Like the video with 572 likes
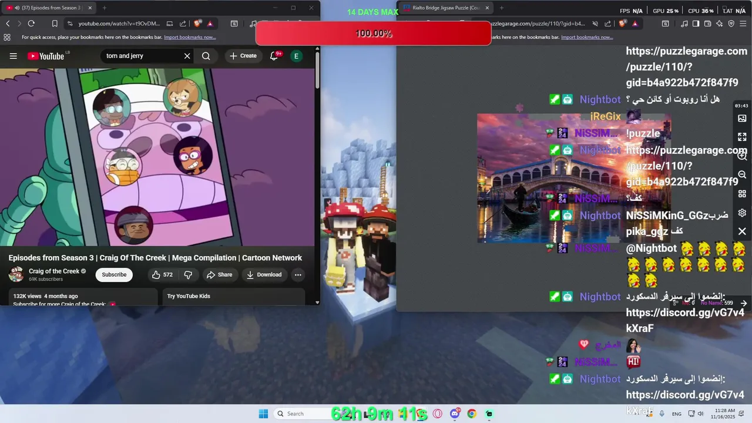This screenshot has width=752, height=423. 162,274
